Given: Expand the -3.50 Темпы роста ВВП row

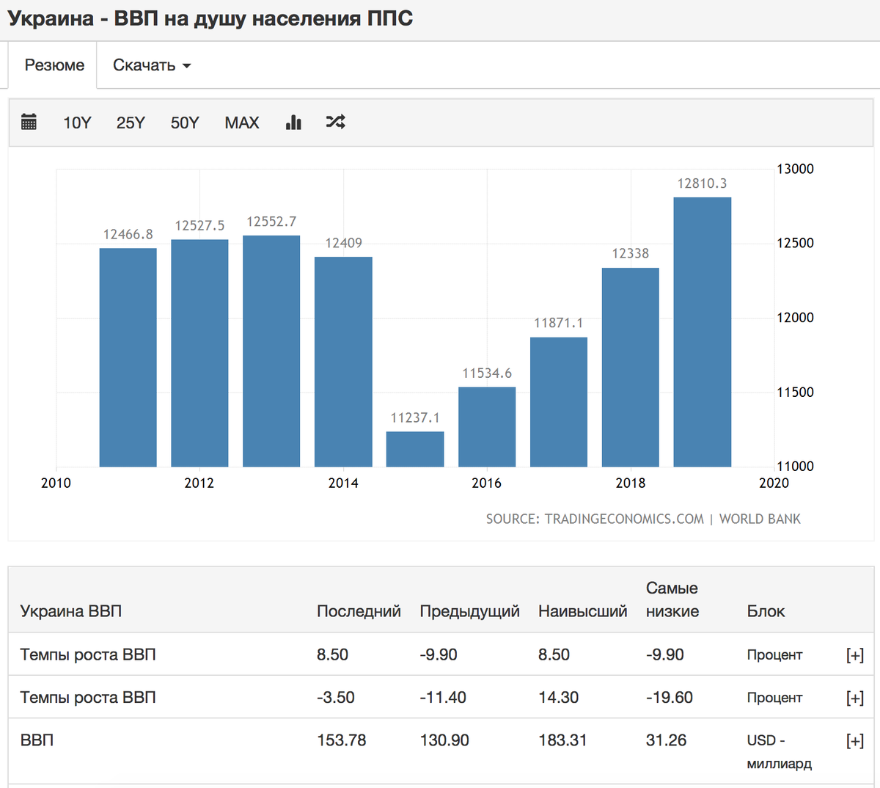Looking at the screenshot, I should point(855,698).
